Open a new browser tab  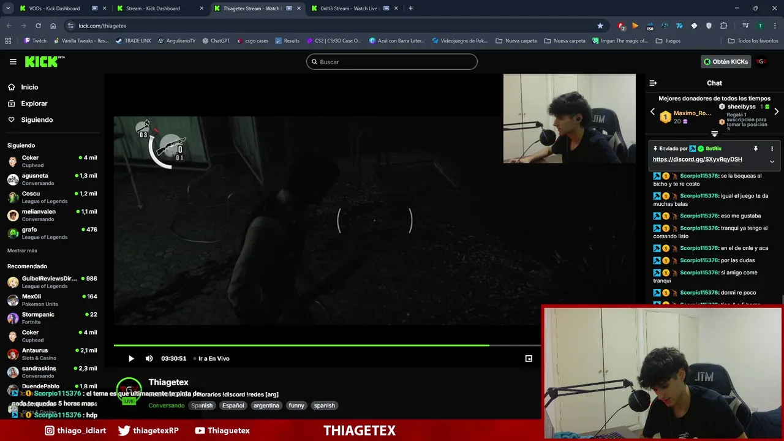pyautogui.click(x=410, y=9)
